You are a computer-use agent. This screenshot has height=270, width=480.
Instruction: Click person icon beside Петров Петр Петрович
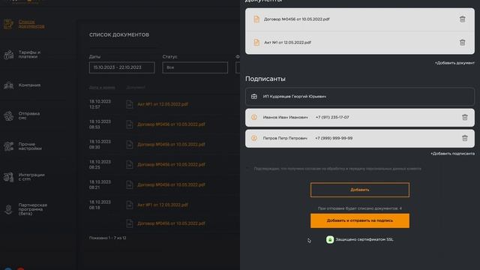point(254,138)
